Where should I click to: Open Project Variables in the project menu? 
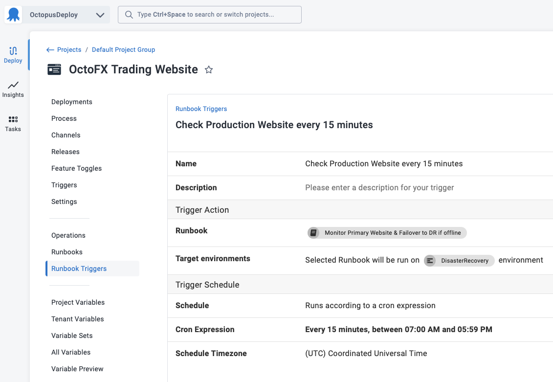(x=78, y=302)
